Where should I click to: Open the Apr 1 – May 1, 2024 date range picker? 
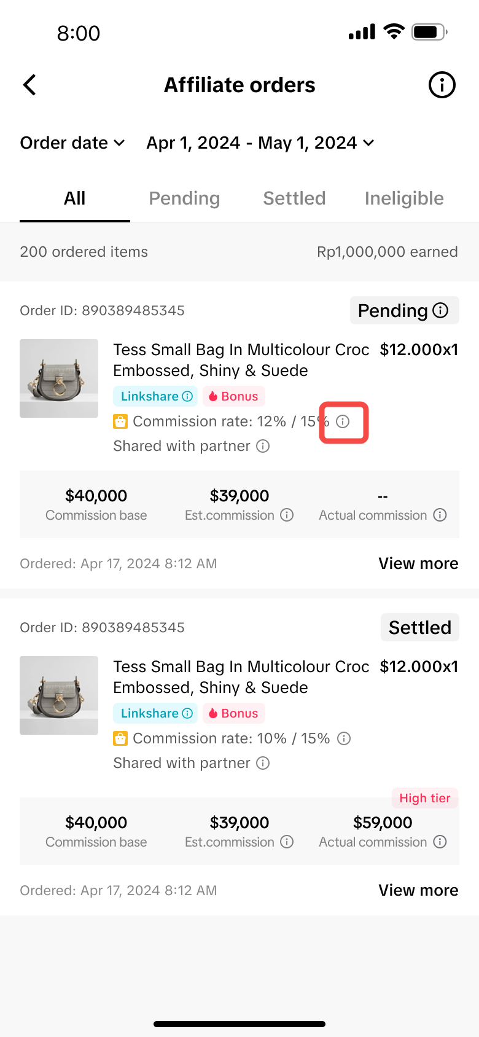[260, 143]
